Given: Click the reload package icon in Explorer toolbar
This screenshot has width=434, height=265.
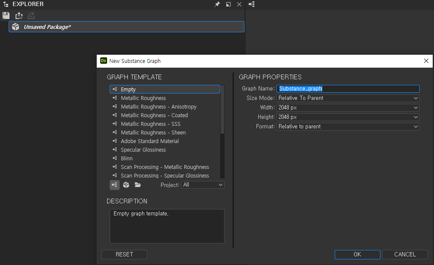Looking at the screenshot, I should point(31,16).
